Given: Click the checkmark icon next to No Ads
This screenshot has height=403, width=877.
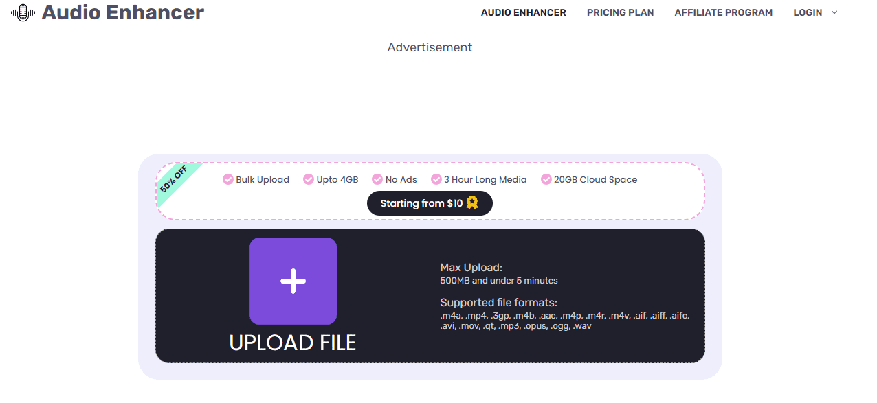Looking at the screenshot, I should (377, 179).
